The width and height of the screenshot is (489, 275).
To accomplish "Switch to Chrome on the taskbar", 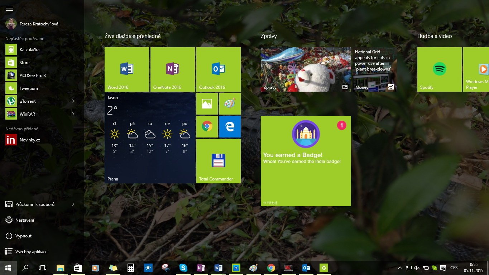I will coord(271,268).
